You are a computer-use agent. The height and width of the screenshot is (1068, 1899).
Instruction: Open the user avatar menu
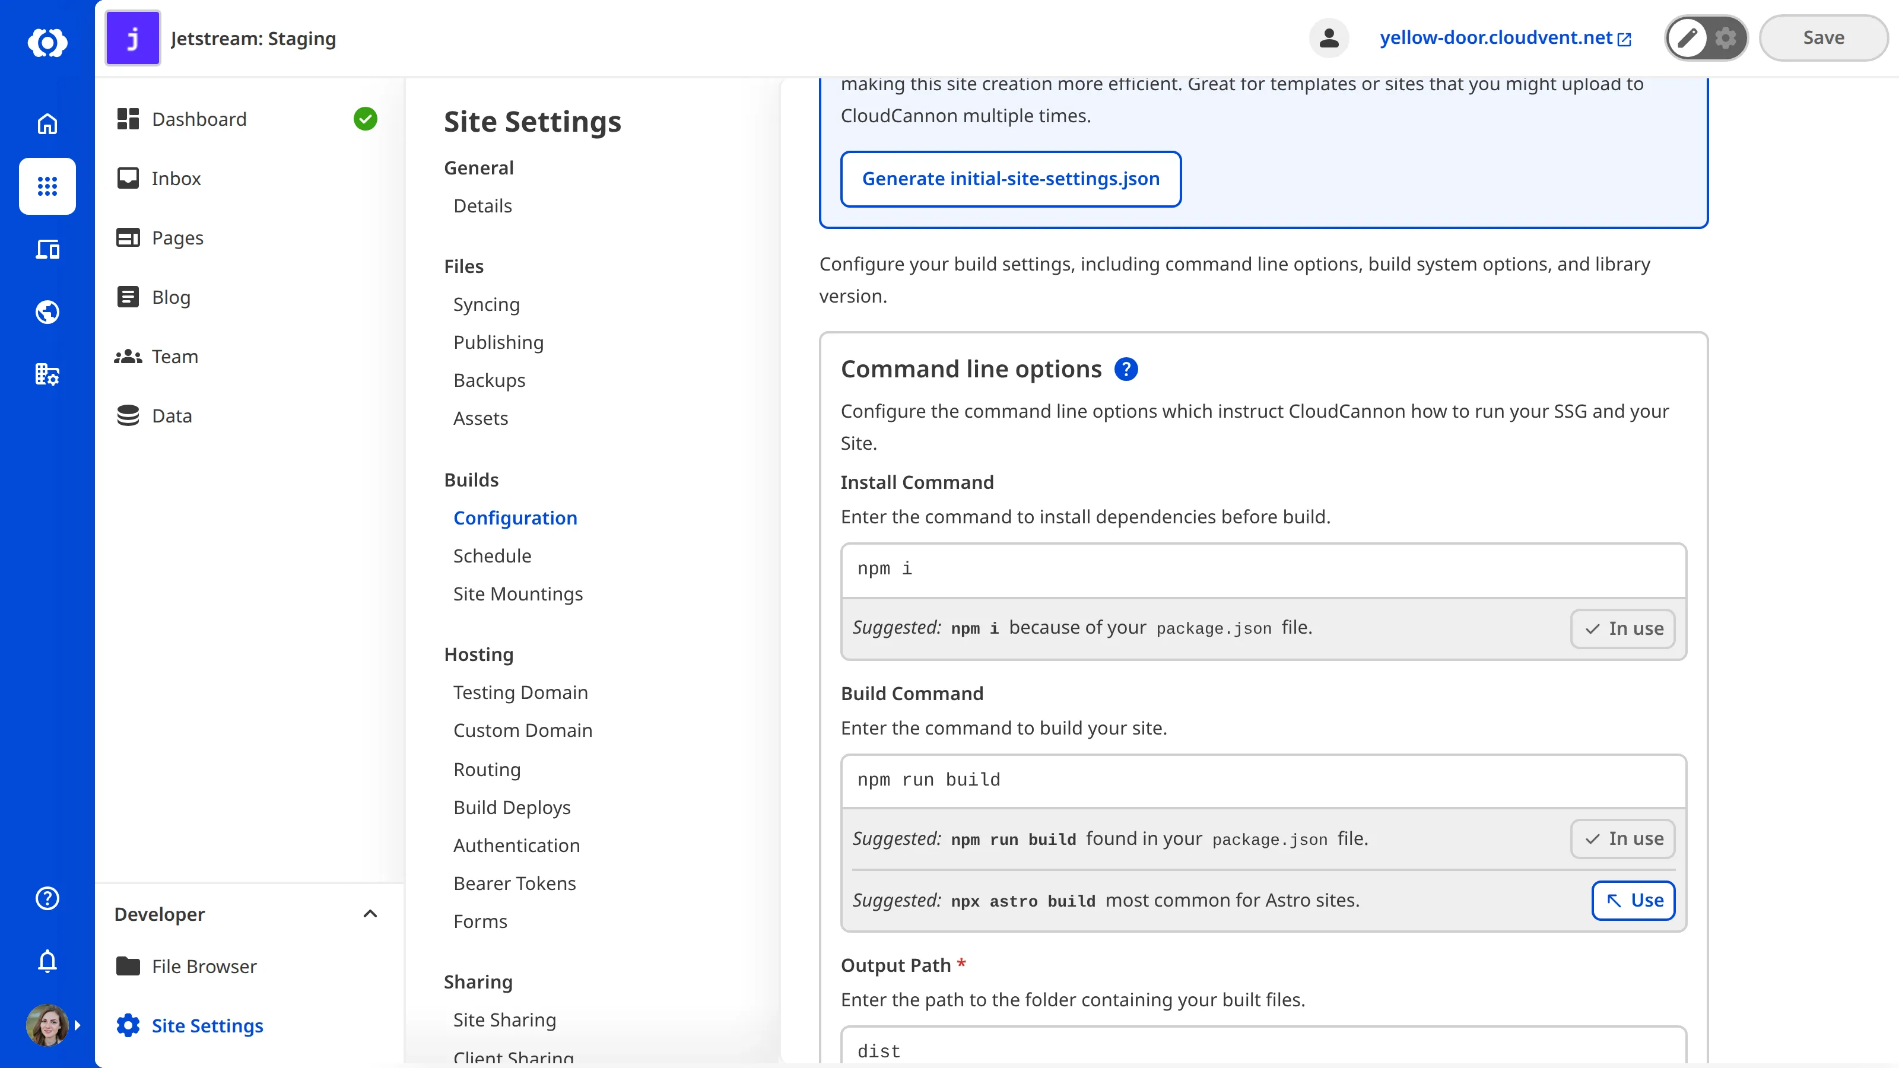[49, 1025]
